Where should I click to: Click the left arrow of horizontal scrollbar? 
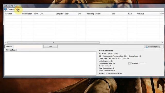click(x=6, y=43)
